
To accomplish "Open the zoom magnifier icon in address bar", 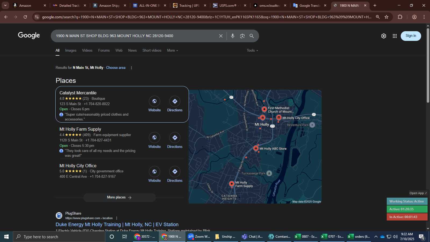I will (x=378, y=17).
